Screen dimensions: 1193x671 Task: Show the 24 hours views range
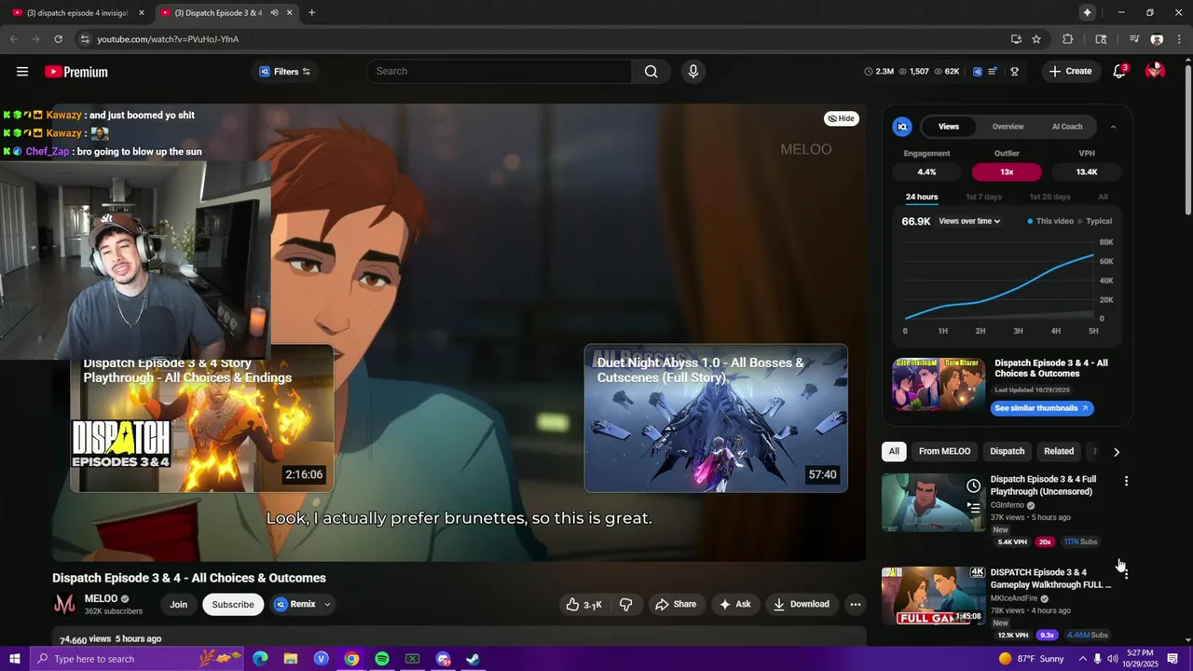click(922, 198)
